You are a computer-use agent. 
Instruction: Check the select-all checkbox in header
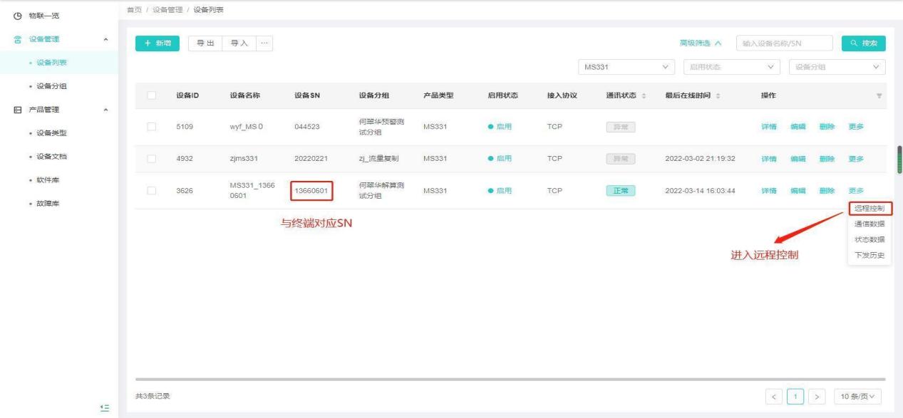[x=150, y=96]
